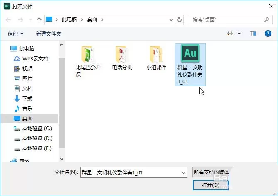Viewport: 278px width, 196px height.
Task: Open 本地磁盘 (C:) in the sidebar
Action: [33, 128]
